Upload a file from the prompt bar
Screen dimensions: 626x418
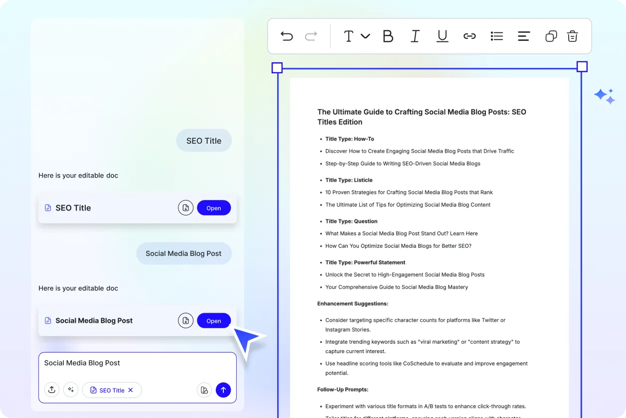click(x=52, y=390)
